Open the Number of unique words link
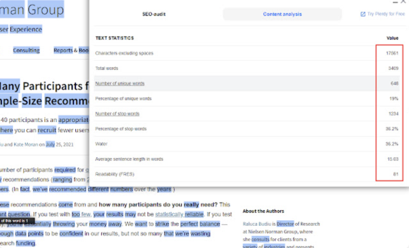This screenshot has height=248, width=409. (120, 83)
